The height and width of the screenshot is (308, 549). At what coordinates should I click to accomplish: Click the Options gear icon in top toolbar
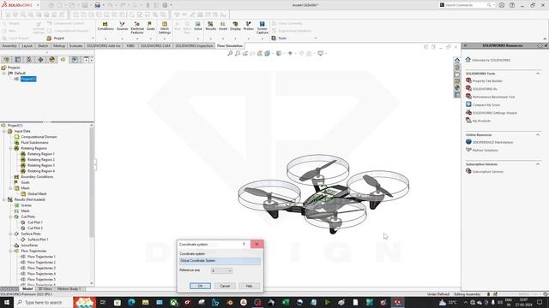click(165, 5)
